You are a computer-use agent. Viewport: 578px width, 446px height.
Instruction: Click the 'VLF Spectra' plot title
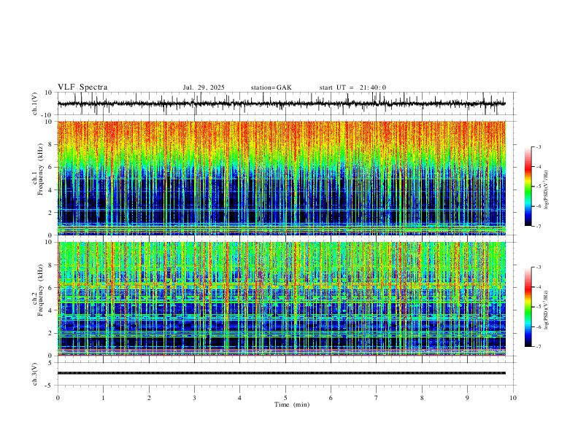point(82,87)
